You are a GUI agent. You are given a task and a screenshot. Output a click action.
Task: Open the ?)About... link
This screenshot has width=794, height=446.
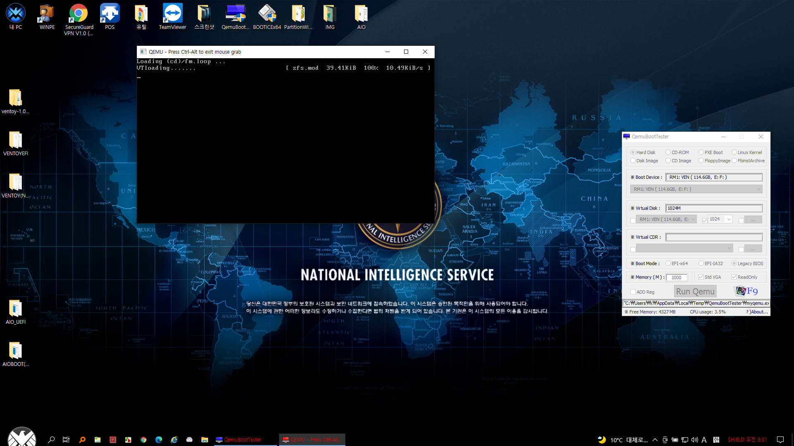coord(757,312)
